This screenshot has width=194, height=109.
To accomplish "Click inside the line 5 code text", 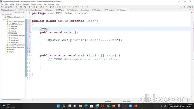I will click(x=44, y=28).
